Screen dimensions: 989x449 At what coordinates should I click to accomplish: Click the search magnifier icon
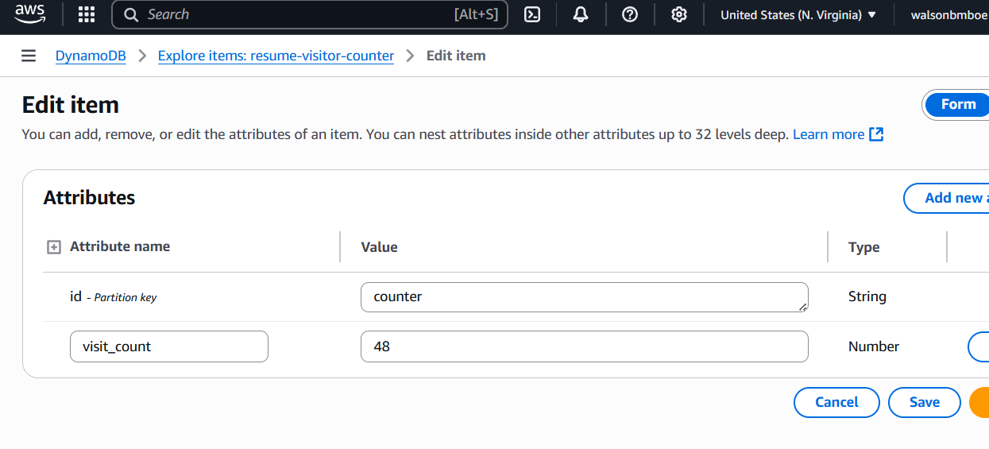click(x=132, y=14)
